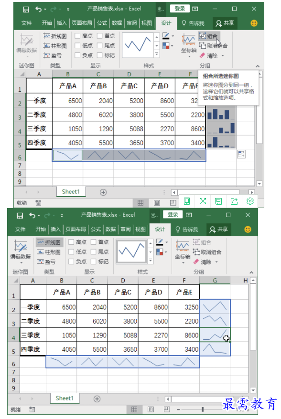Select sparkline cell G4 in bottom window
The image size is (281, 419).
pos(215,335)
